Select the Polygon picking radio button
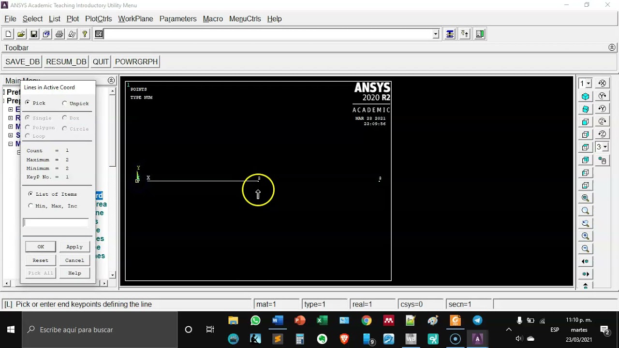 tap(28, 128)
